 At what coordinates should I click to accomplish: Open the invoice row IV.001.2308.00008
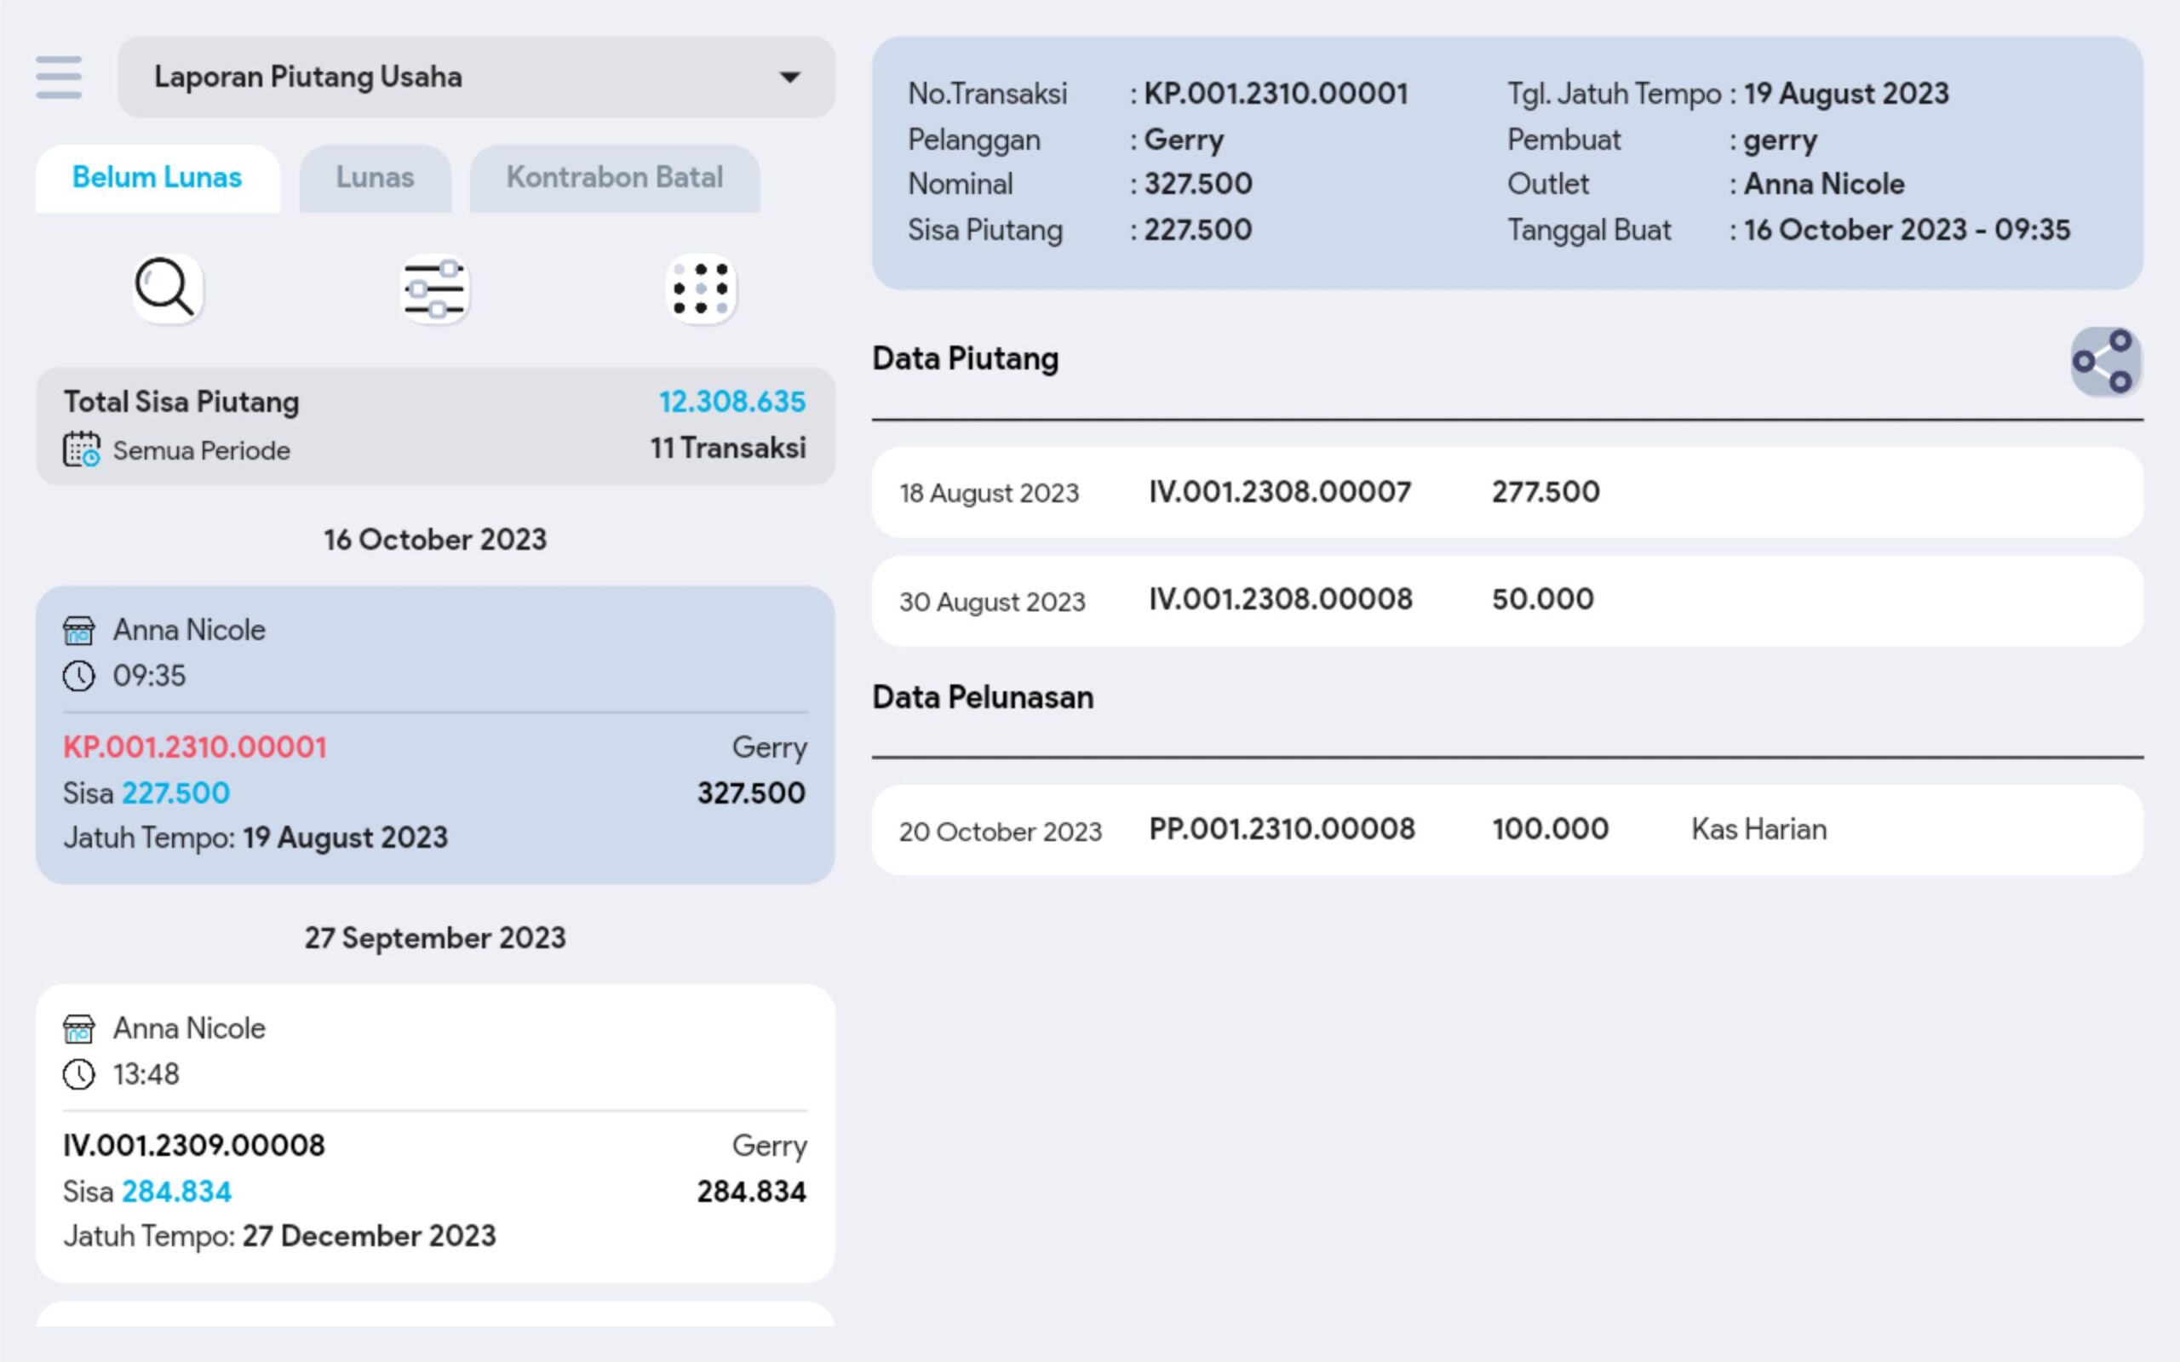[1279, 600]
